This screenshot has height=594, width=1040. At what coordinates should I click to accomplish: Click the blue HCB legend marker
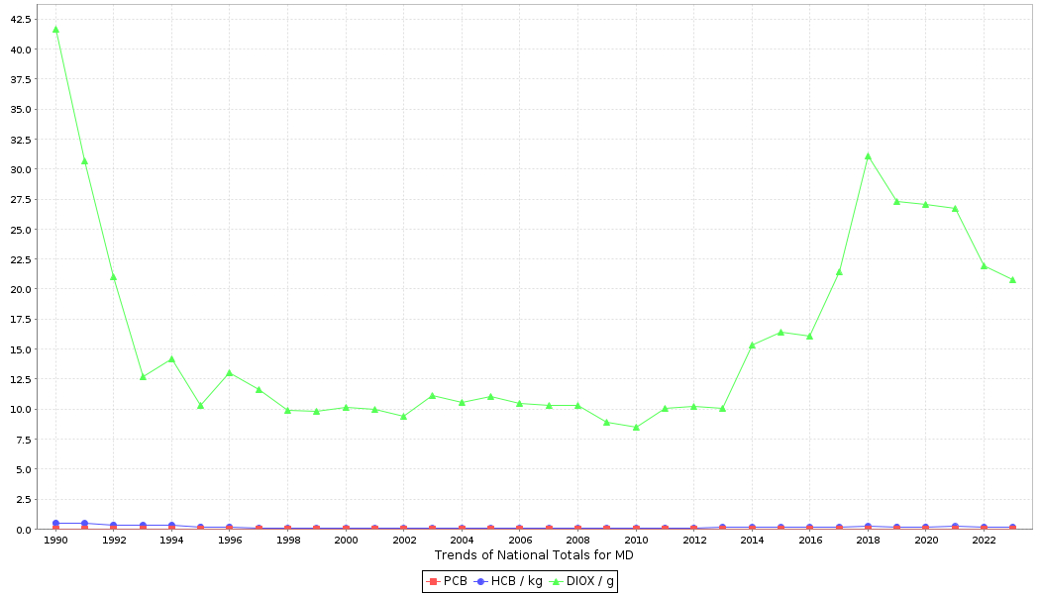[481, 581]
